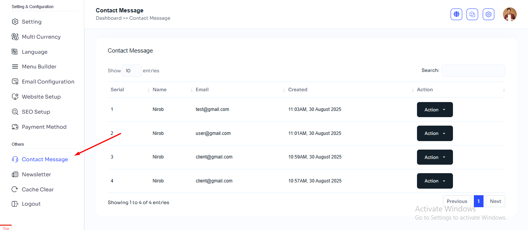Click the gear settings icon in header
Viewport: 528px width, 230px height.
[x=489, y=14]
